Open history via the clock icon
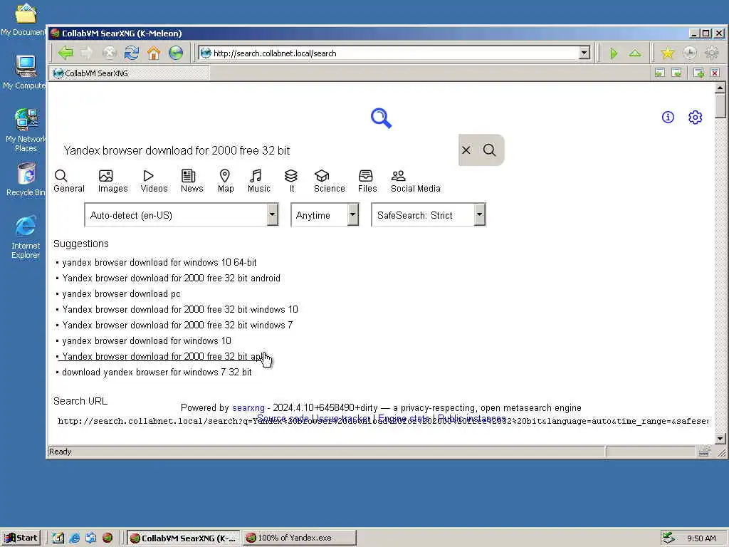729x547 pixels. (690, 53)
